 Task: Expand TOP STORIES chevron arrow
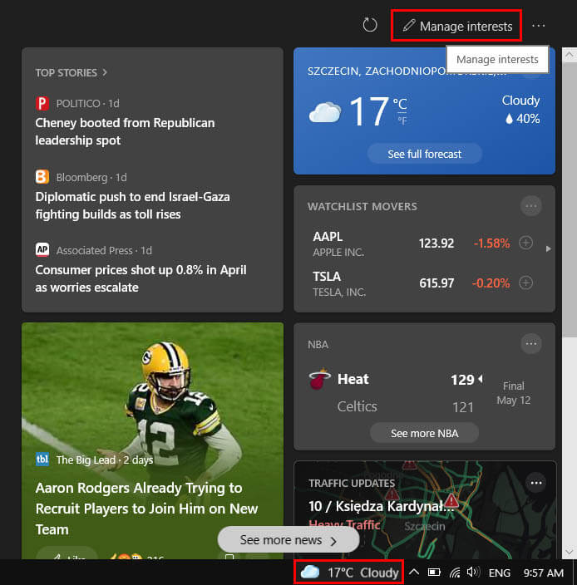(x=105, y=72)
